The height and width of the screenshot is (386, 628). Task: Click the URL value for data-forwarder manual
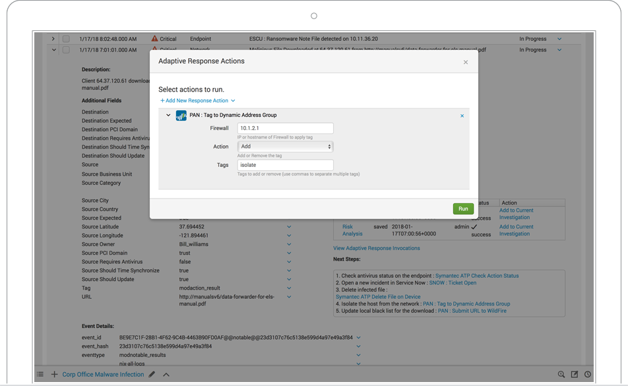227,300
